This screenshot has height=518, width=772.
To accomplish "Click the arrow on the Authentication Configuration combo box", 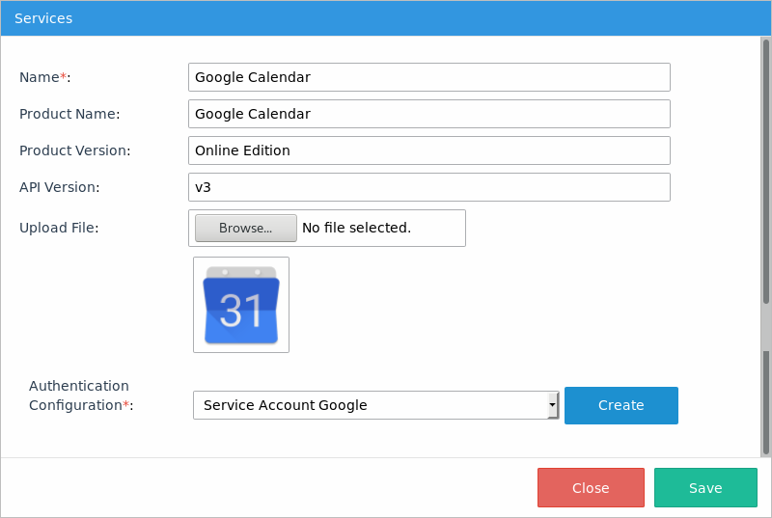I will [553, 405].
